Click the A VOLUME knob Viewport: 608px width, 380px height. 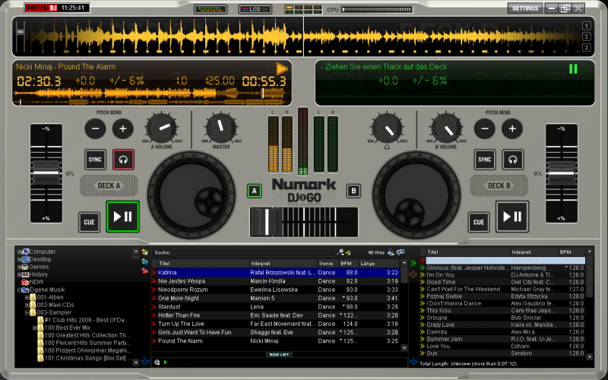[161, 128]
